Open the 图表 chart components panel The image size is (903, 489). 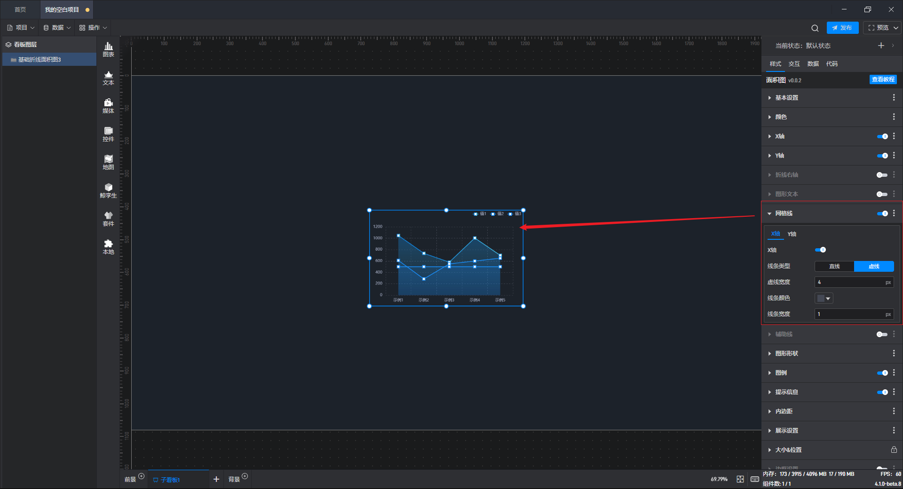pos(108,49)
